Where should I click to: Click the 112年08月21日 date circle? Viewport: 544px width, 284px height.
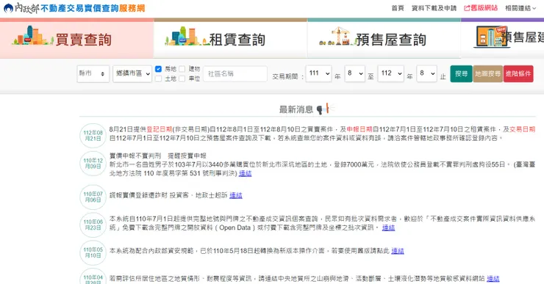click(x=93, y=136)
